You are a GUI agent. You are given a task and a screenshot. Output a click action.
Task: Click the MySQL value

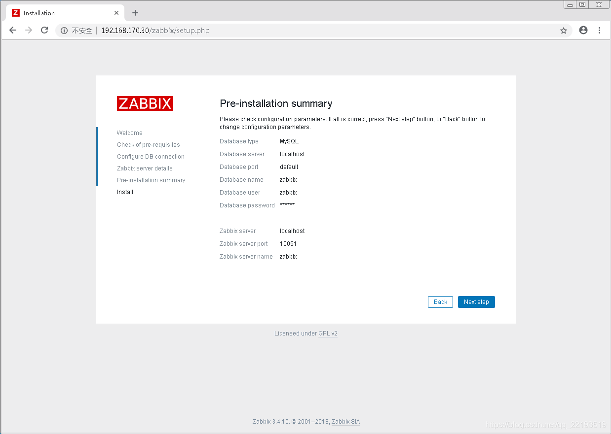click(x=289, y=141)
